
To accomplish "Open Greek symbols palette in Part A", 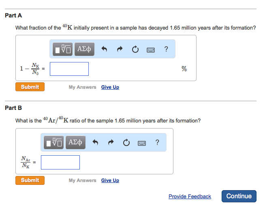I will point(84,49).
